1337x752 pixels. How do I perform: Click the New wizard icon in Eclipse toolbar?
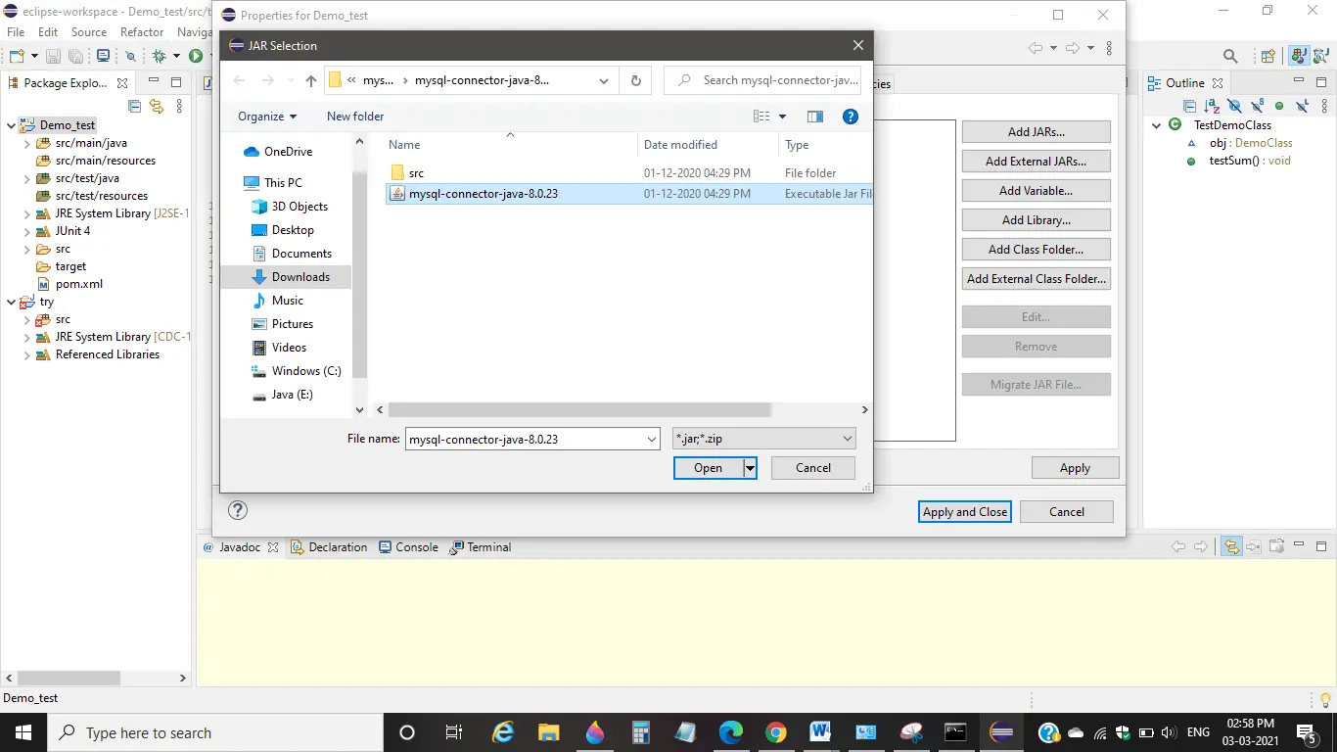coord(17,57)
